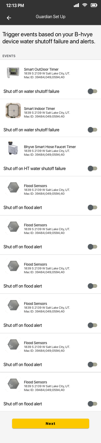The height and width of the screenshot is (443, 101).
Task: Tap the second Flood Sensors hexagon icon
Action: [x=13, y=227]
